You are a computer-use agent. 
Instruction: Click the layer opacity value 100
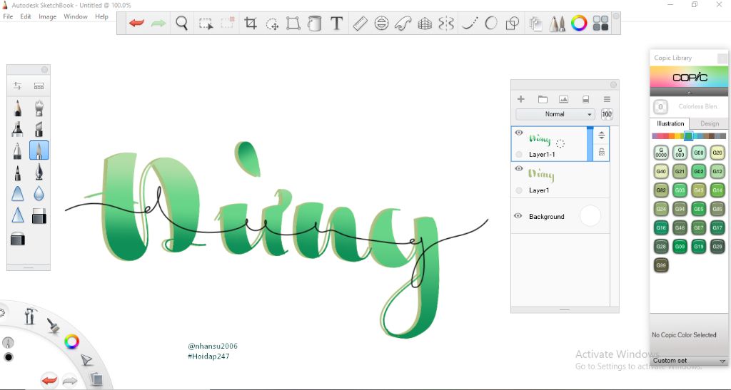pyautogui.click(x=607, y=114)
